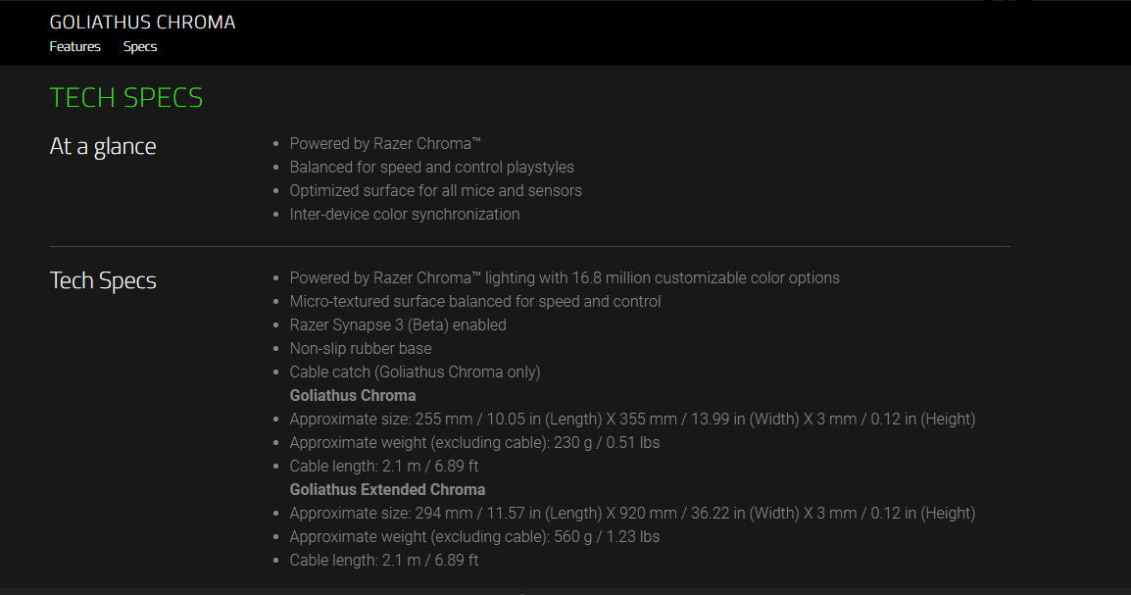Screen dimensions: 1131x595
Task: Click the white Tech Specs section heading
Action: (103, 280)
